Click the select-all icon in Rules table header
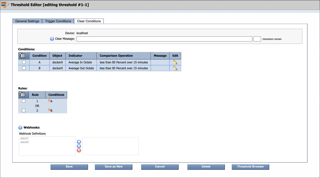 click(22, 94)
